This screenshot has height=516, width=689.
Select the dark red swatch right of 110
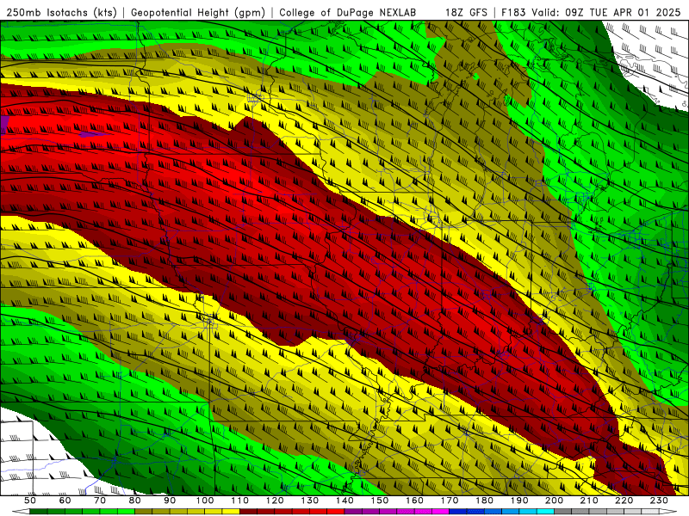pos(248,511)
